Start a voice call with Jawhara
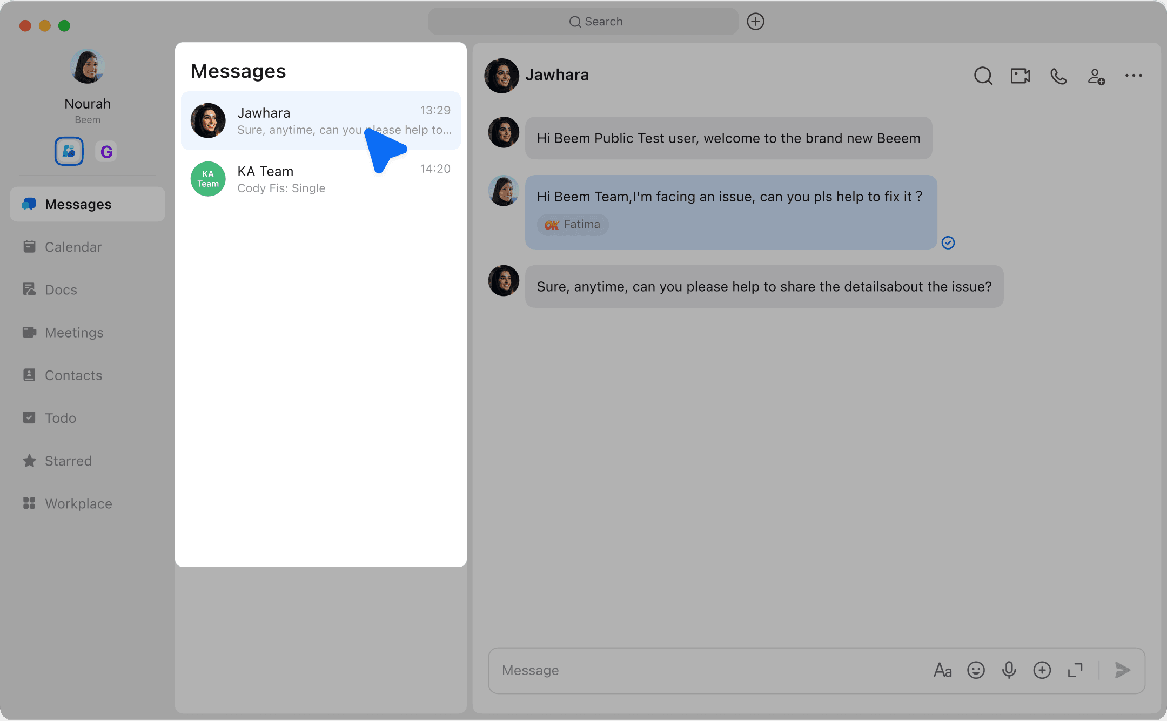 tap(1058, 76)
